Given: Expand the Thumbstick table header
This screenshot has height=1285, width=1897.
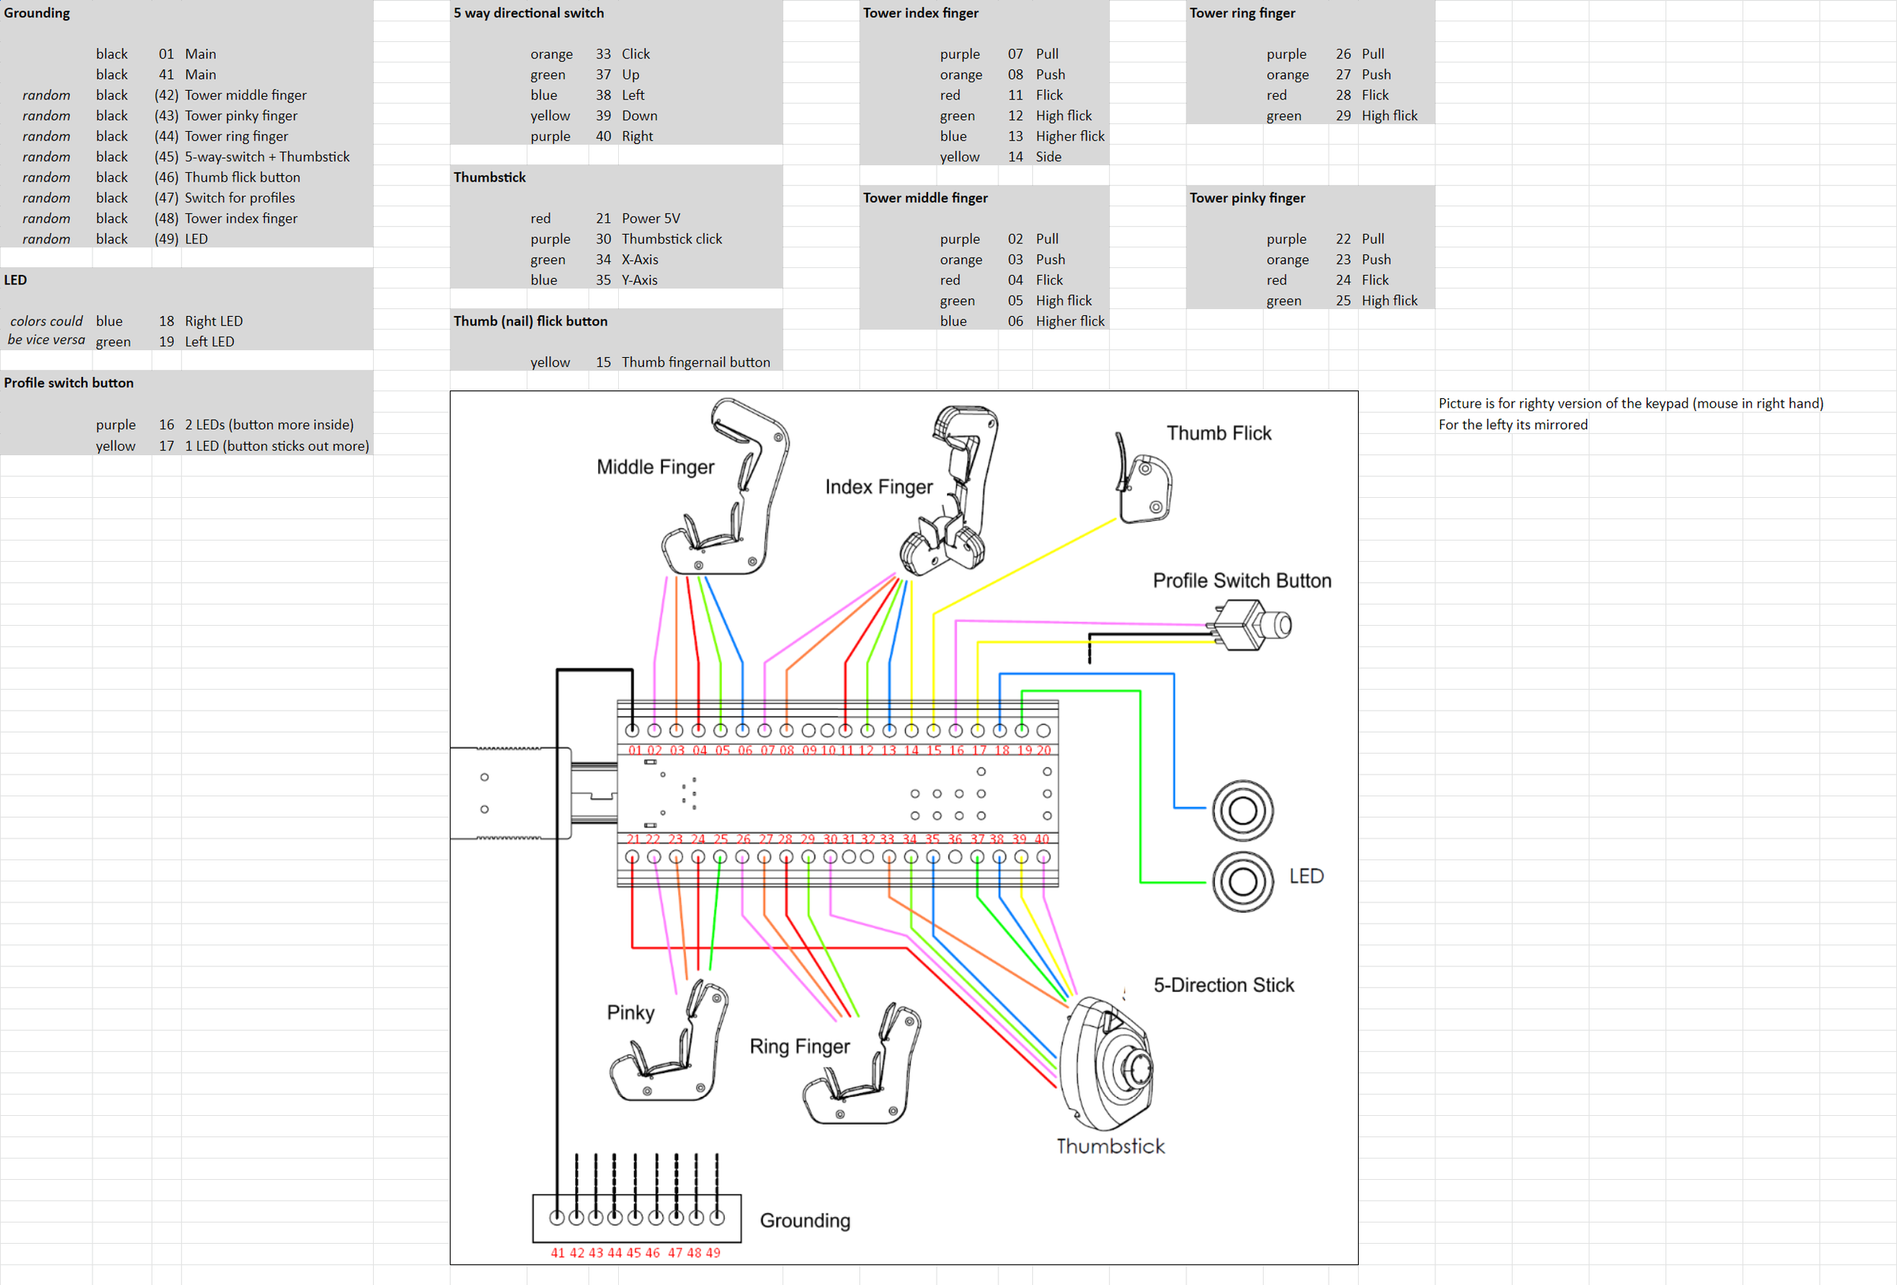Looking at the screenshot, I should [x=490, y=177].
